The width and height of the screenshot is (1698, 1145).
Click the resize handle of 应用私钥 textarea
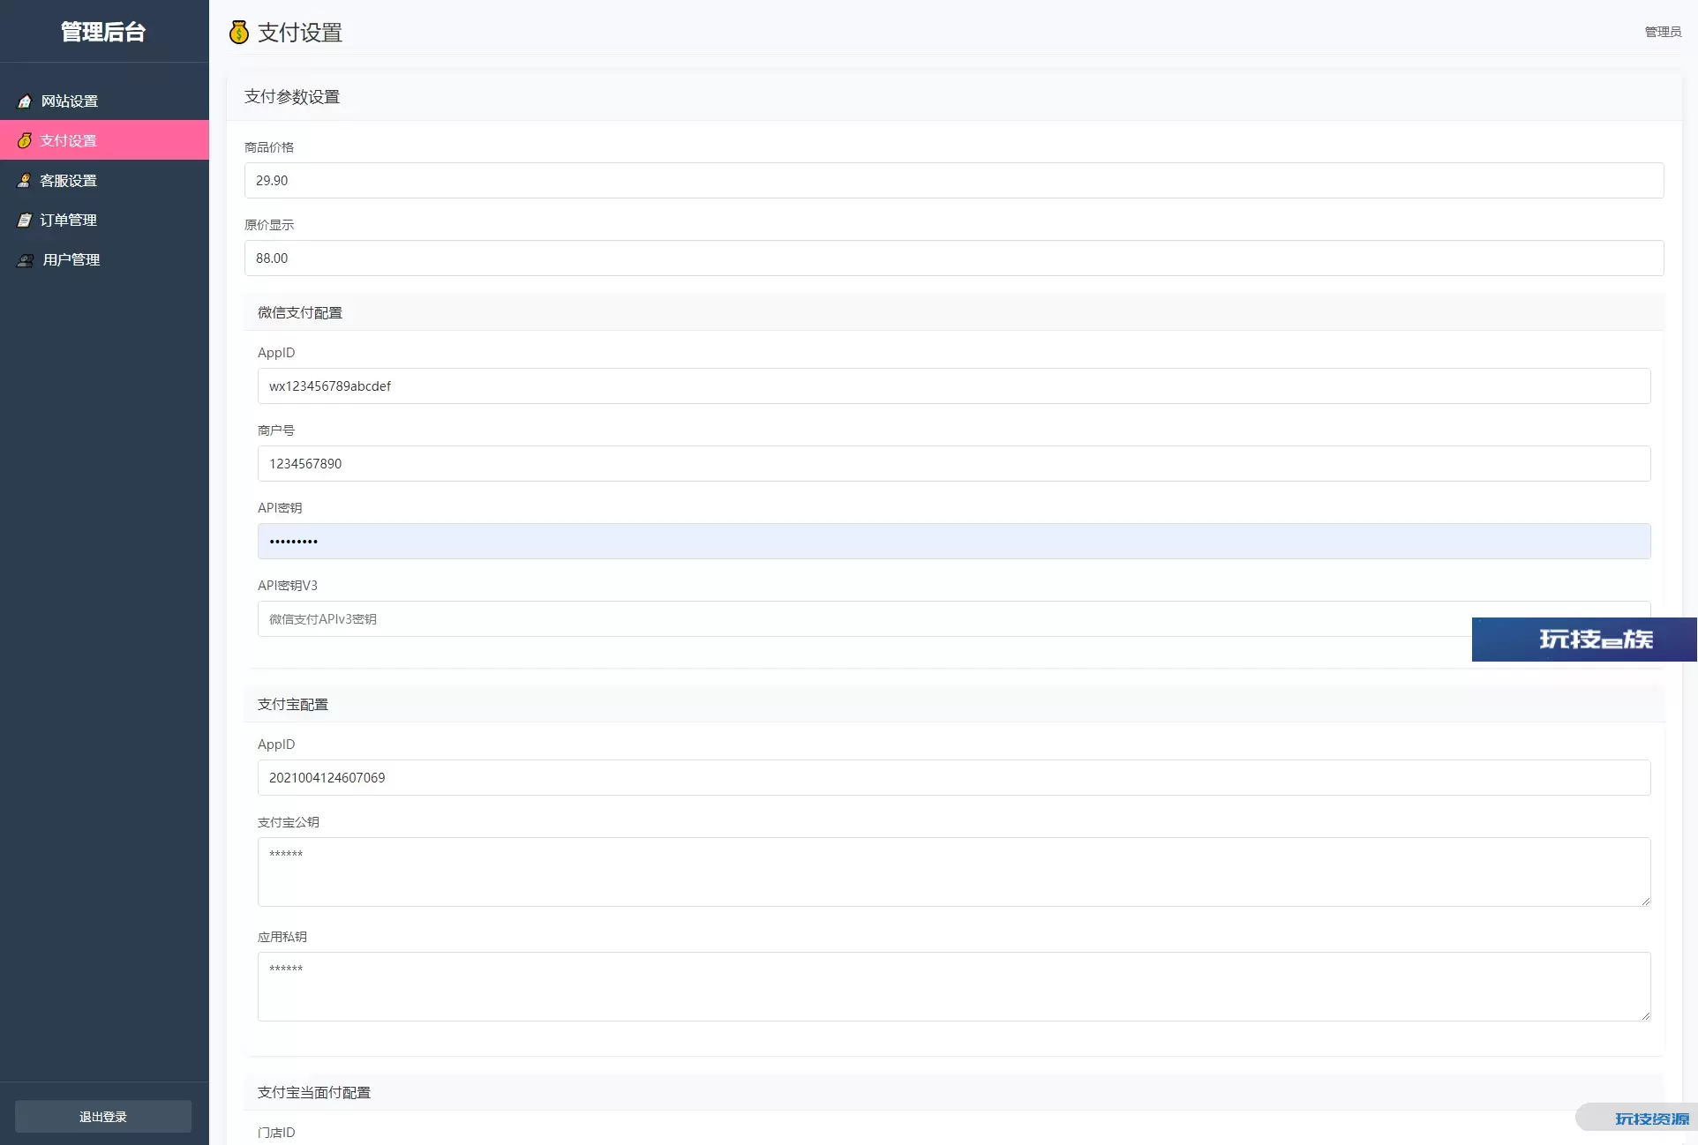tap(1645, 1015)
